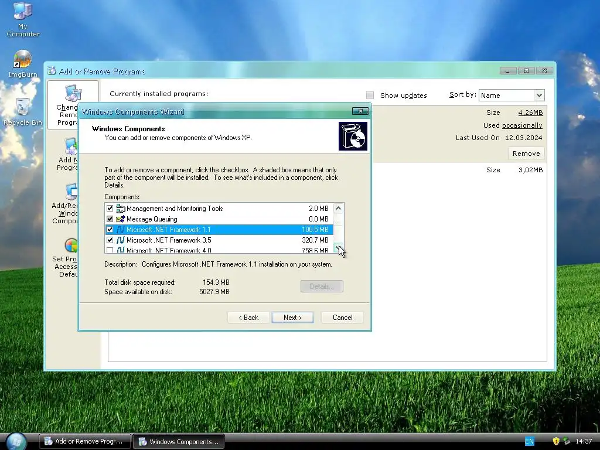Click the Windows Components CD box icon
This screenshot has height=450, width=600.
click(353, 136)
